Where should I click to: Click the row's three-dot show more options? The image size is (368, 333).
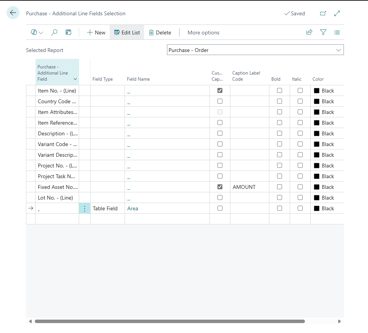coord(84,208)
